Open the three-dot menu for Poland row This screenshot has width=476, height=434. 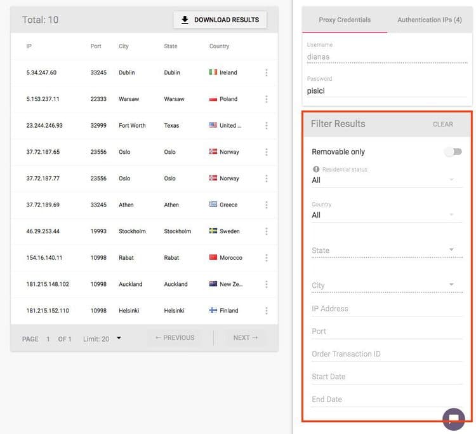266,99
